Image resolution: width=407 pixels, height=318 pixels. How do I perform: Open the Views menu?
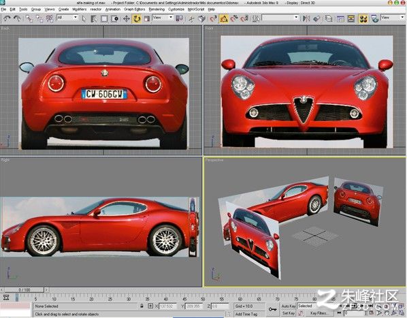click(49, 10)
